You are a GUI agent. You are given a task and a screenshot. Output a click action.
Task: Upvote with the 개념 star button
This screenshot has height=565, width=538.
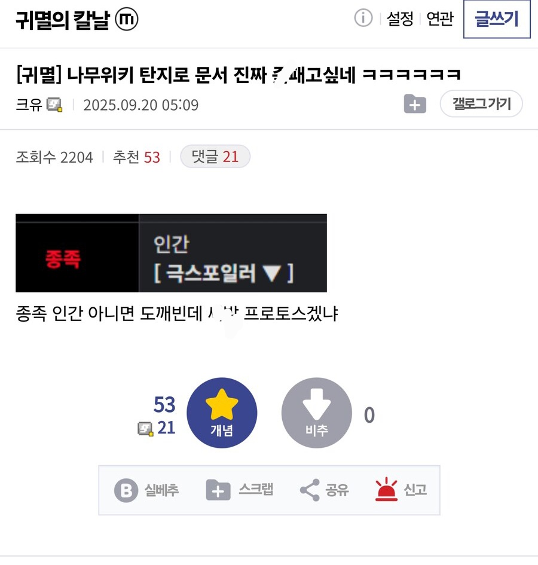click(x=222, y=413)
